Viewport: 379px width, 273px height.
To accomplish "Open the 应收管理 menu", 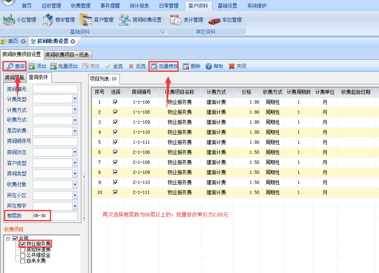I will click(51, 6).
